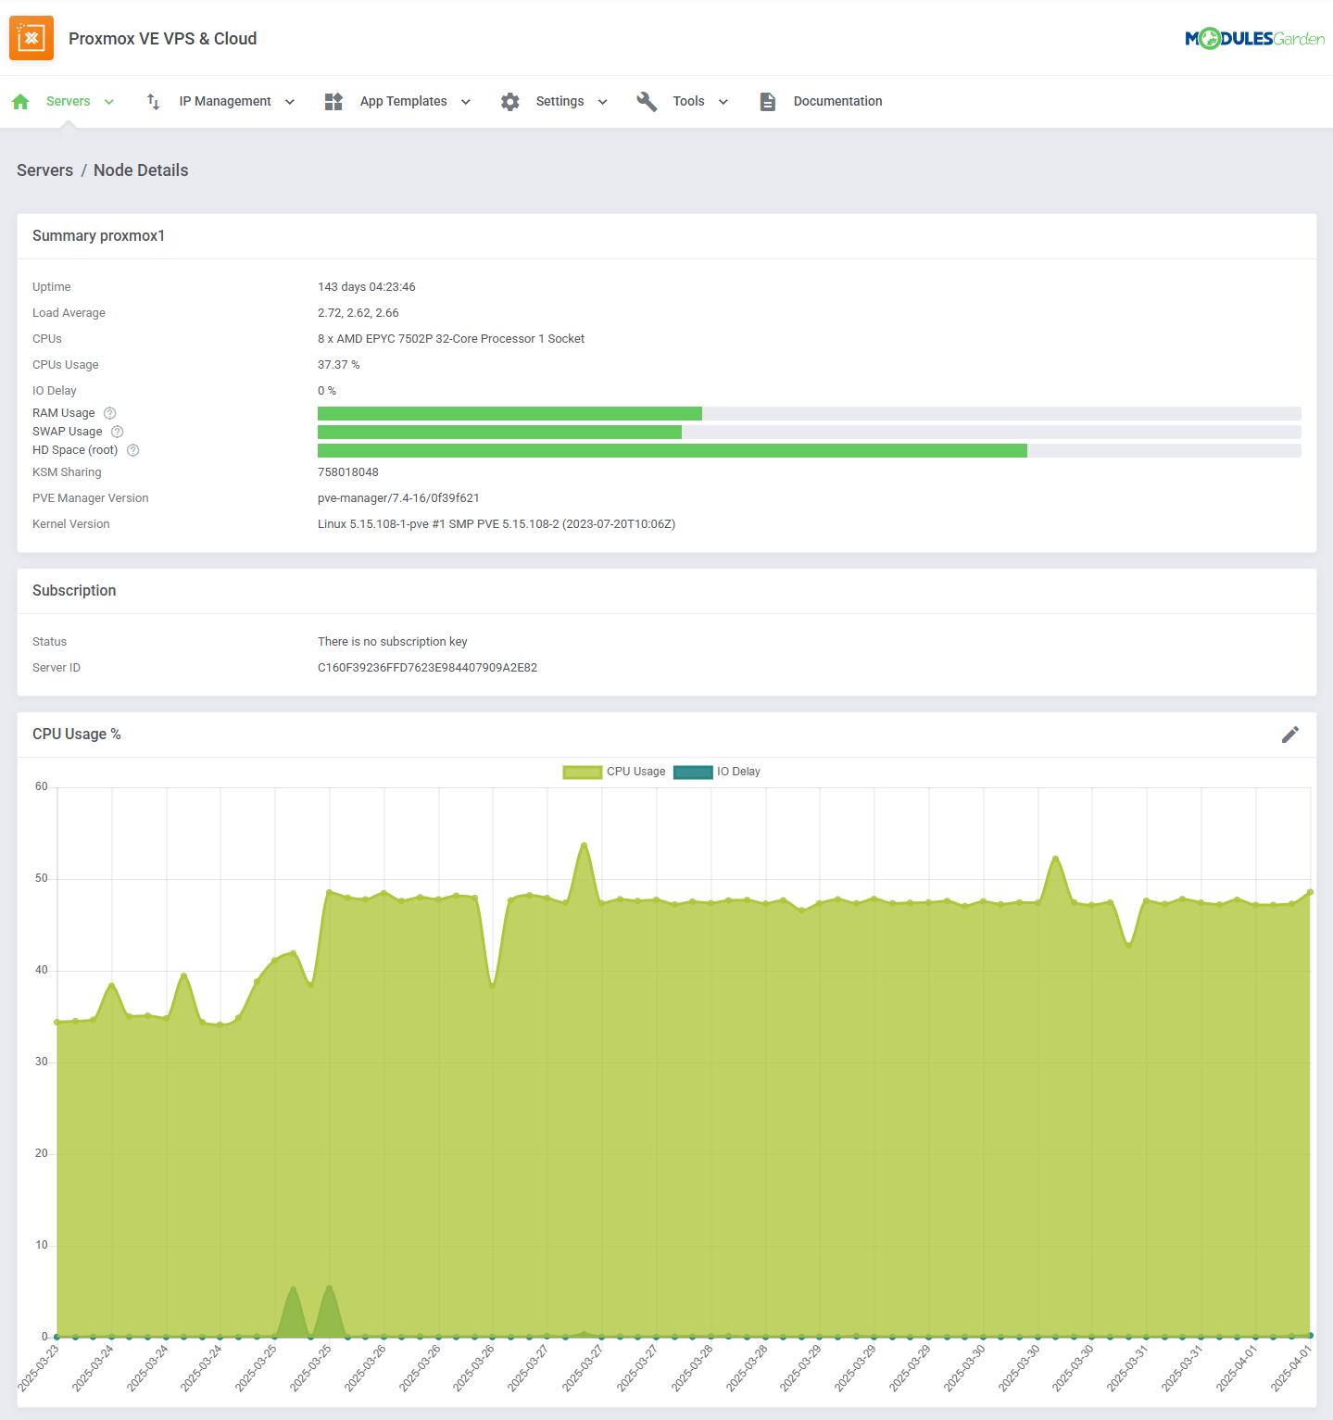
Task: Click the IO Delay value 0 %
Action: (x=327, y=391)
